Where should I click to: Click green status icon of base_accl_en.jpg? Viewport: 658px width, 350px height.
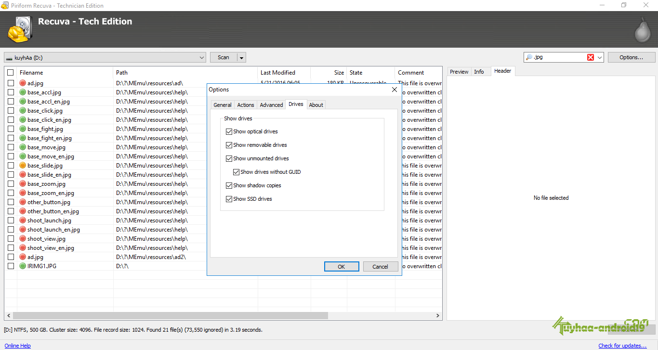(23, 102)
